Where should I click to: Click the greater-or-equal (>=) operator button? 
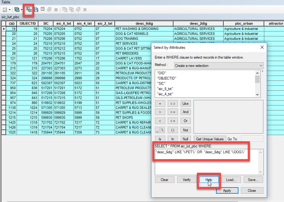[173, 112]
